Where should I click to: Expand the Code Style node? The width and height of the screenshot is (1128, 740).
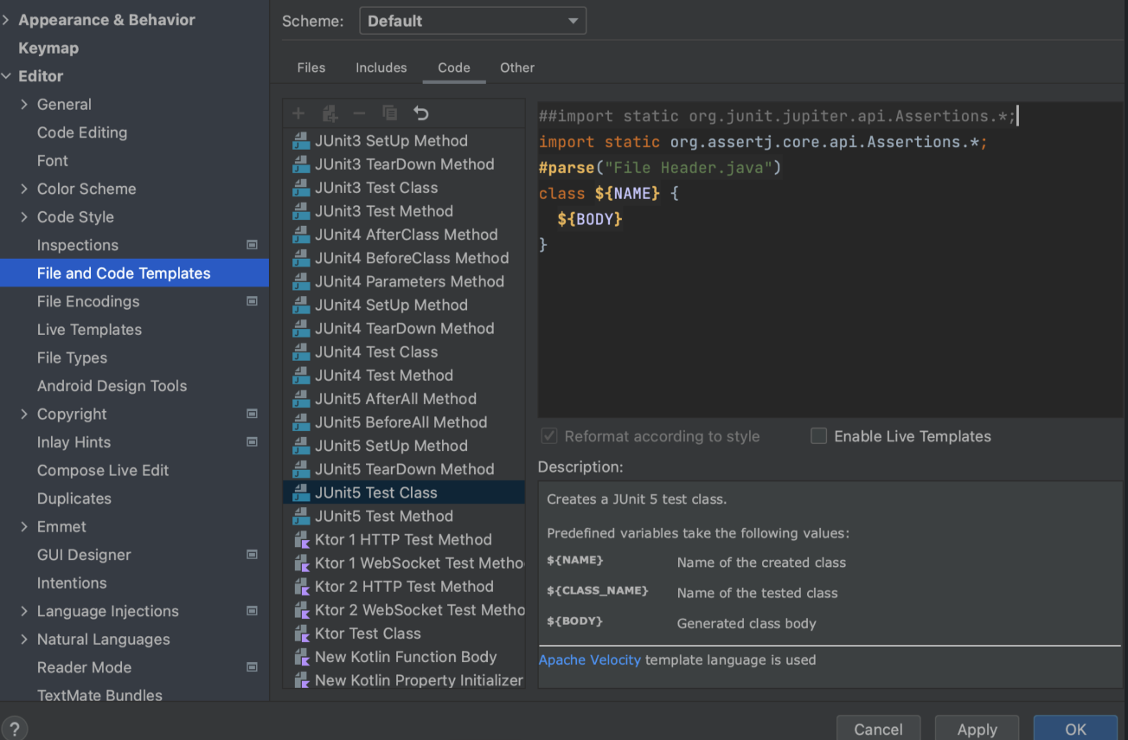24,217
